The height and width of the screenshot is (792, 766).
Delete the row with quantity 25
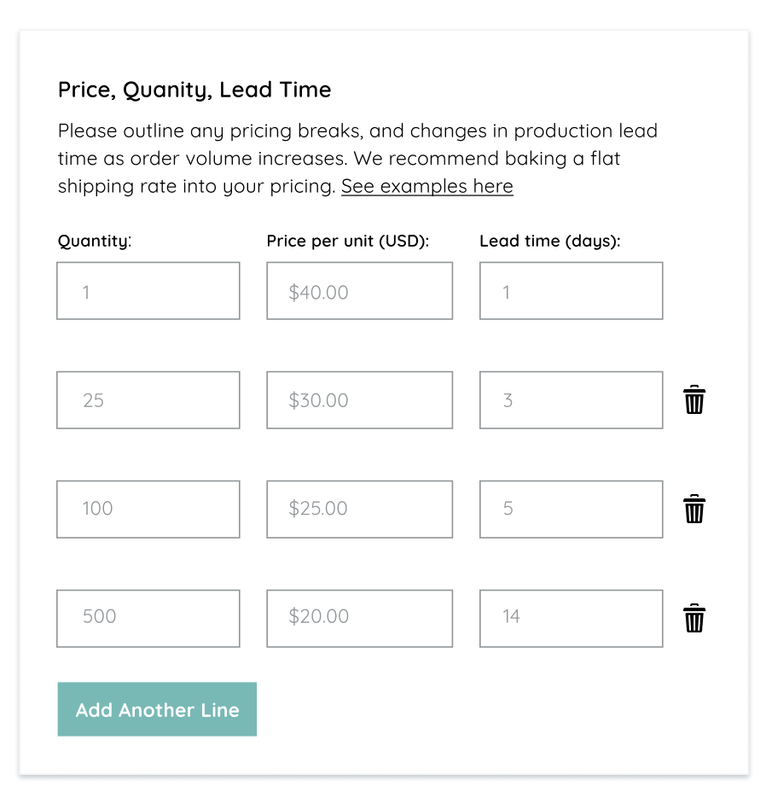click(694, 399)
